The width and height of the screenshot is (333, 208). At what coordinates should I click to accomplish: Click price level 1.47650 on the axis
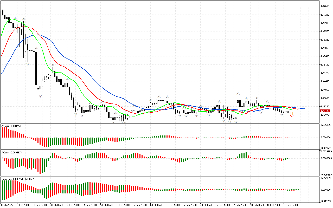tap(325, 6)
